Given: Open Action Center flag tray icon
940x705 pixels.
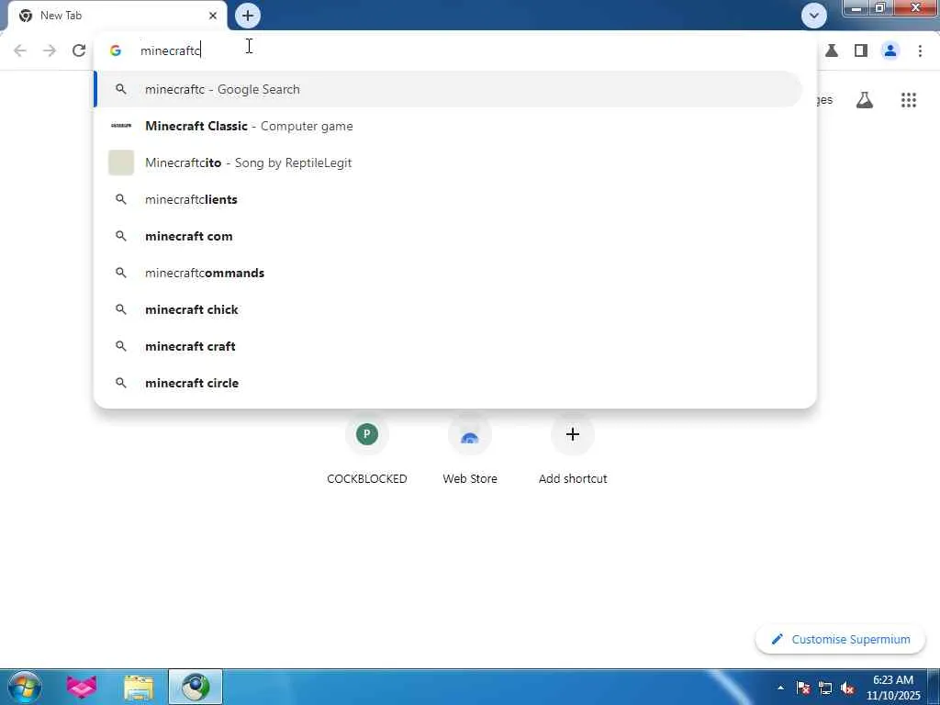Looking at the screenshot, I should click(802, 688).
